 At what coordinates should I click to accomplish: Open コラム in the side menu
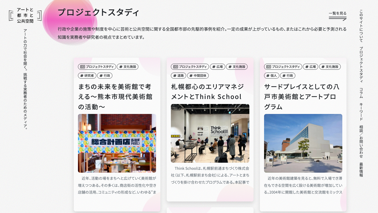click(x=361, y=93)
